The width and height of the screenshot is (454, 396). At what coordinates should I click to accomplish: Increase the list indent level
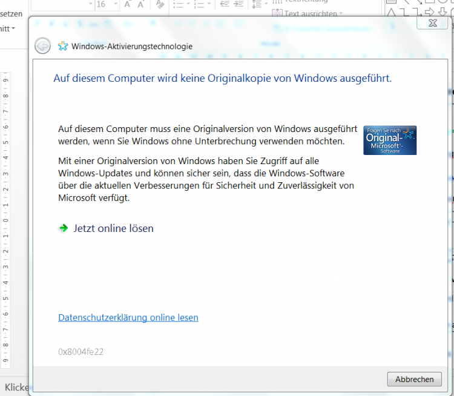tap(239, 4)
